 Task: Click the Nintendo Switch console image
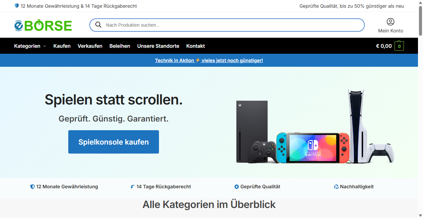tap(313, 147)
